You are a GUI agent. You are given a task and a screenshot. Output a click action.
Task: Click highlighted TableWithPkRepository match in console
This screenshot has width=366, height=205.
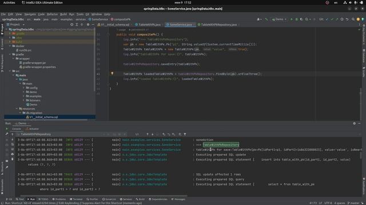click(x=221, y=145)
